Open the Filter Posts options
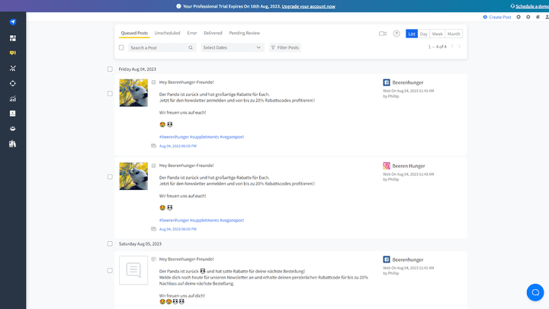This screenshot has width=549, height=309. point(285,47)
